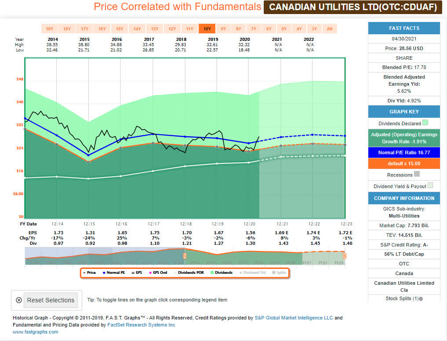The width and height of the screenshot is (447, 341).
Task: Select the 5Y time period tab
Action: click(x=283, y=28)
